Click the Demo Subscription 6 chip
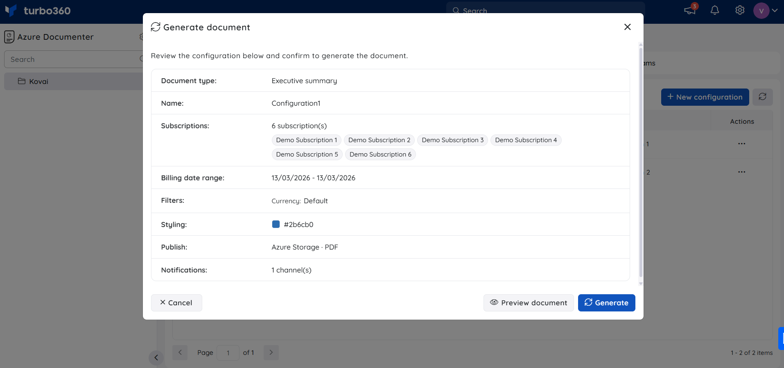 pyautogui.click(x=380, y=154)
